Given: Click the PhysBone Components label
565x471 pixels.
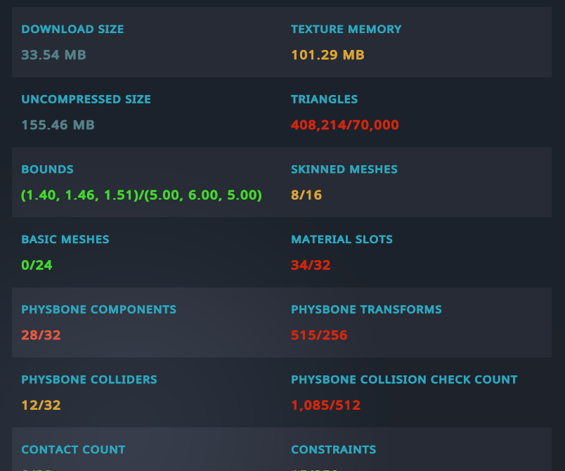Looking at the screenshot, I should [x=98, y=309].
